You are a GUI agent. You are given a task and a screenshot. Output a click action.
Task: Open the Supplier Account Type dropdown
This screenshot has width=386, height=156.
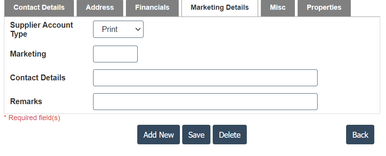(118, 29)
